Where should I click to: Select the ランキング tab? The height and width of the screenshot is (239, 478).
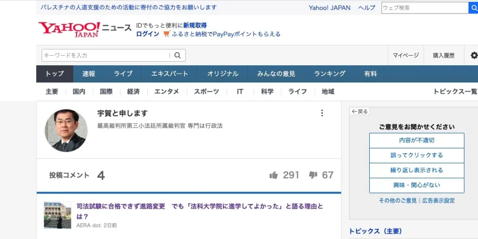pos(329,74)
